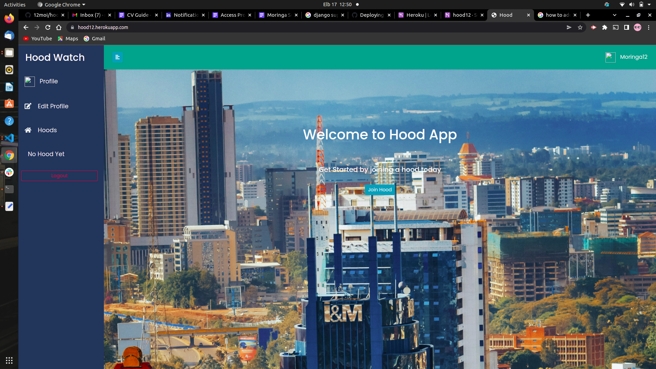Open text editor from the dock
This screenshot has height=369, width=656.
coord(9,206)
